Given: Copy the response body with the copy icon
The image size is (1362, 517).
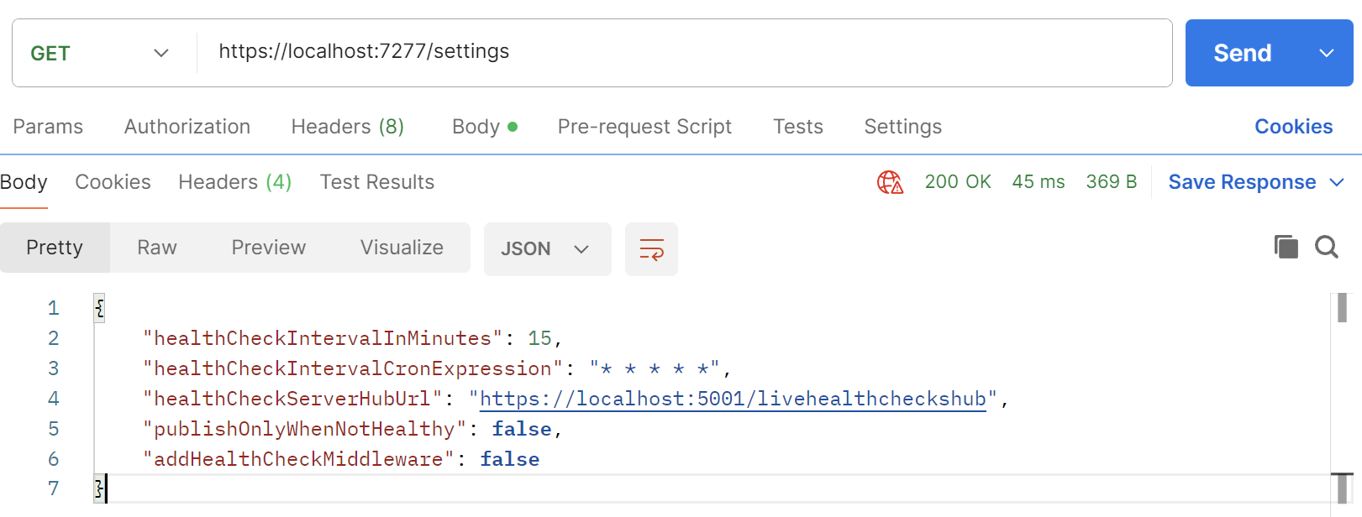Looking at the screenshot, I should tap(1286, 247).
